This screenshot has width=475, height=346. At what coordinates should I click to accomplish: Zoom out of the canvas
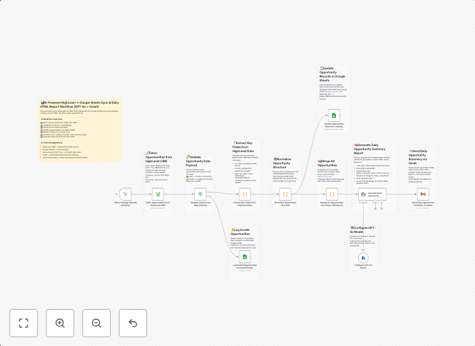pos(96,323)
